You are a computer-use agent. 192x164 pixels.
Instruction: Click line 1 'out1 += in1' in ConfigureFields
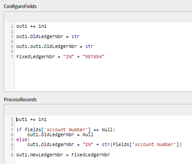[31, 26]
